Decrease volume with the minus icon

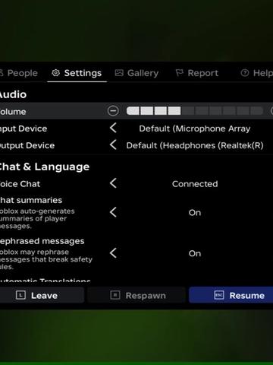(113, 111)
